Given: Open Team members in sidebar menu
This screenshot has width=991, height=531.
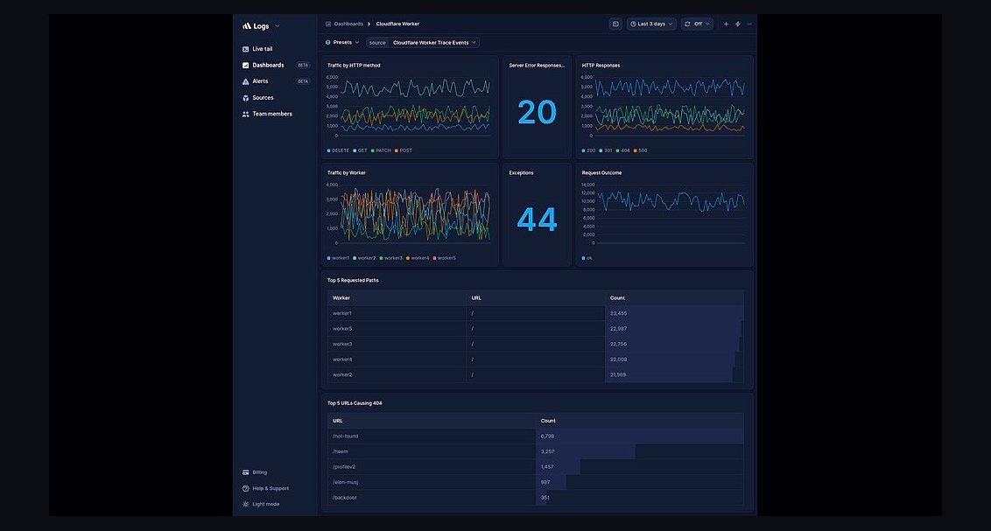Looking at the screenshot, I should tap(272, 115).
